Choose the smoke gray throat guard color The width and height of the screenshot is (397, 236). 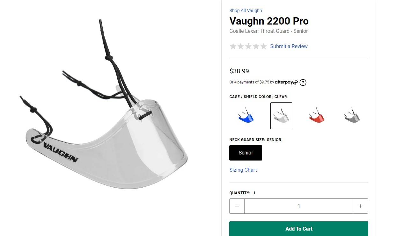point(352,116)
